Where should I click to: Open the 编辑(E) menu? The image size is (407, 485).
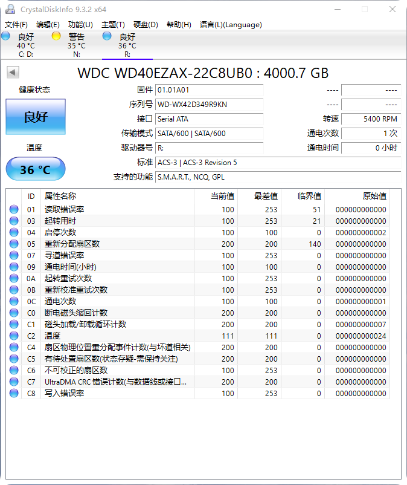point(48,25)
